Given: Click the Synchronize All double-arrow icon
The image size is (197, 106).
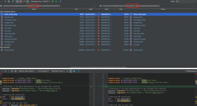Looking at the screenshot, I should tap(56, 2).
